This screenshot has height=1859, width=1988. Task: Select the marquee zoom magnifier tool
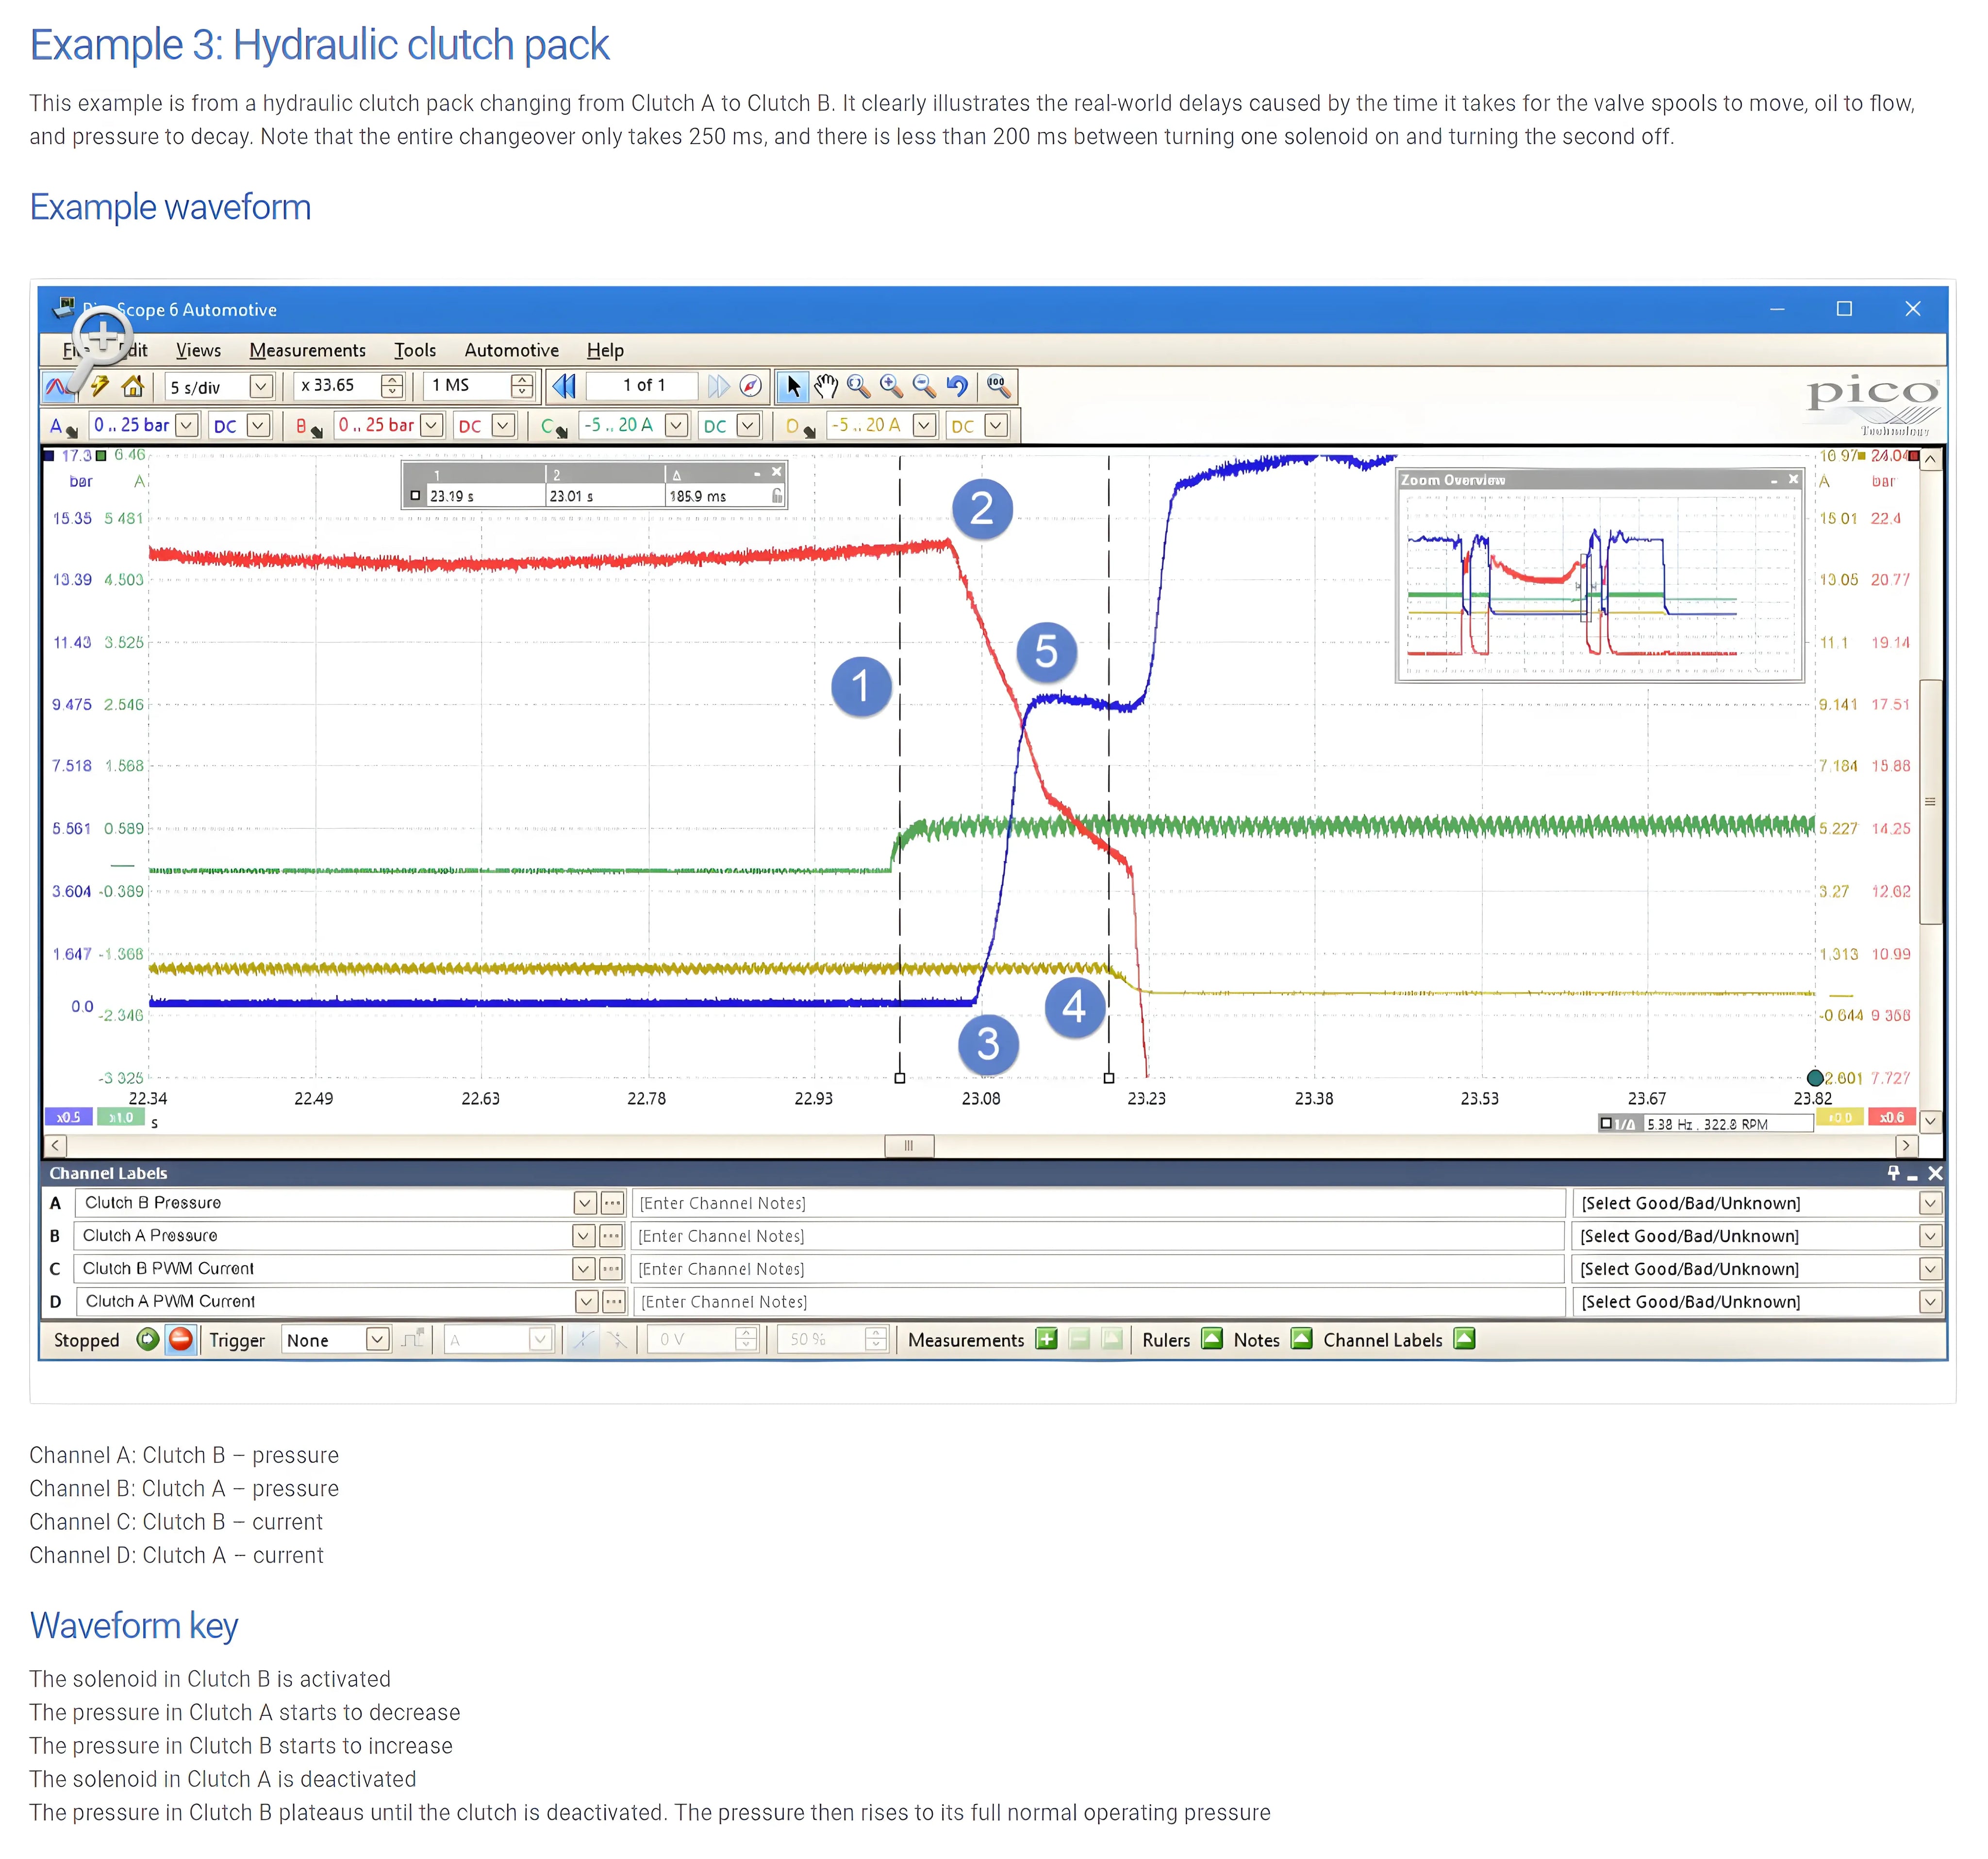pyautogui.click(x=858, y=386)
